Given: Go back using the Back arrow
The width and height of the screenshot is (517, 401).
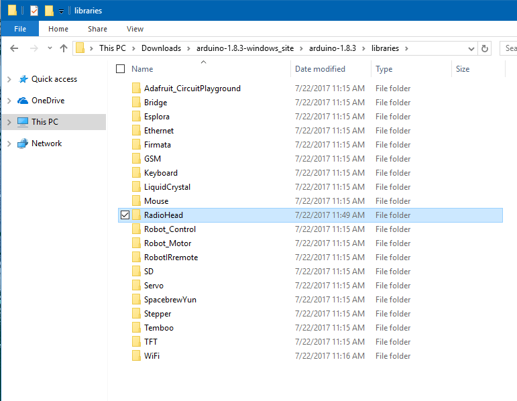Looking at the screenshot, I should [14, 48].
